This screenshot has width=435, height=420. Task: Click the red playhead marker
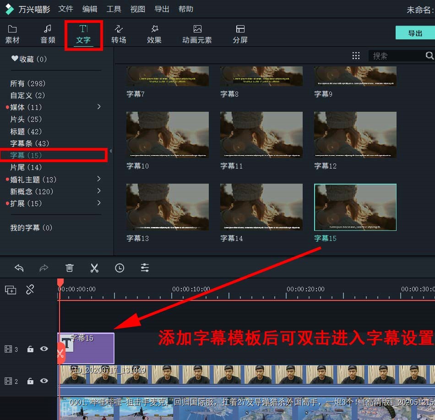60,283
